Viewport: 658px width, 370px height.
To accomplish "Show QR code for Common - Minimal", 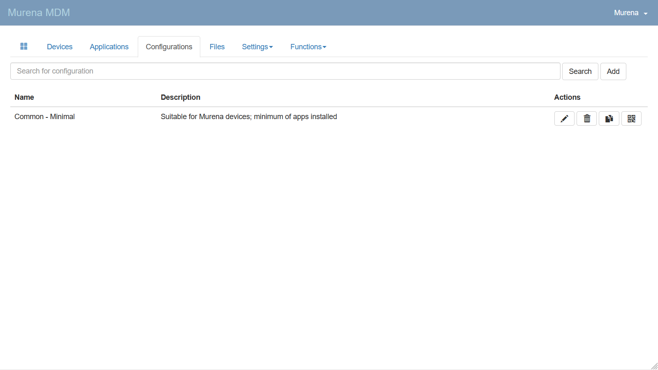I will point(631,119).
